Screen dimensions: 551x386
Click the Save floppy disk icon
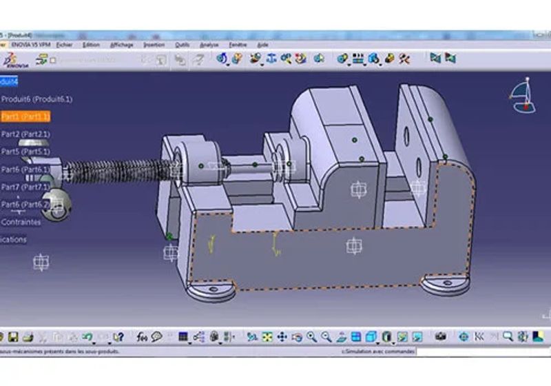click(13, 337)
